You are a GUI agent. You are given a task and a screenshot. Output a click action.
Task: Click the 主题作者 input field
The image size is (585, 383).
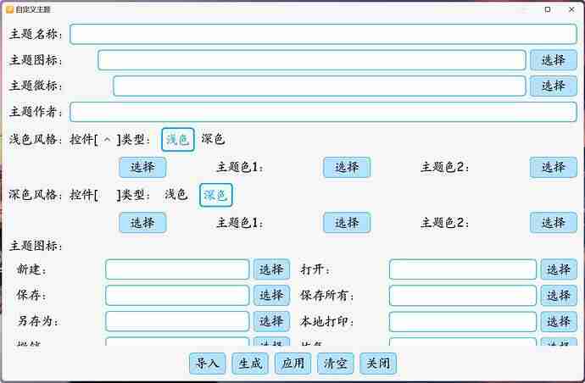[323, 112]
